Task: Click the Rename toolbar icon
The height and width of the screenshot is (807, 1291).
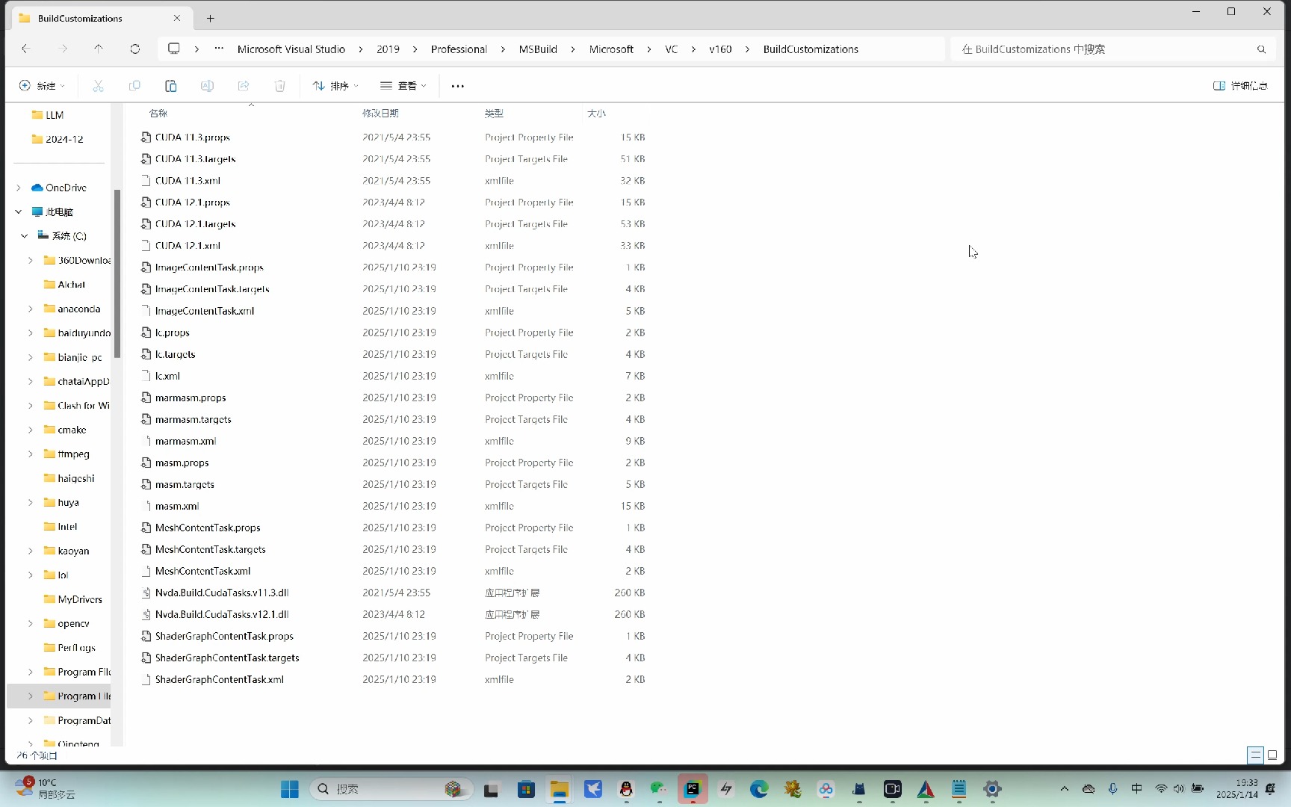Action: [207, 86]
